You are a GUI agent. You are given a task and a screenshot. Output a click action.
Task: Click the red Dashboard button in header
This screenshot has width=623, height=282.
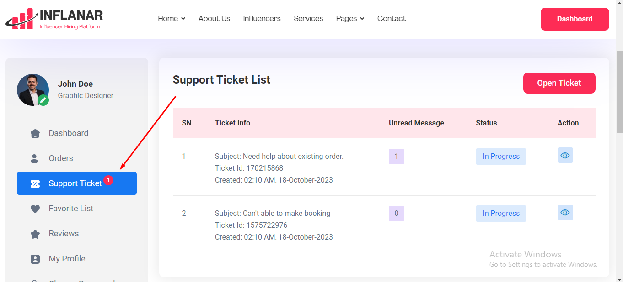click(x=575, y=19)
